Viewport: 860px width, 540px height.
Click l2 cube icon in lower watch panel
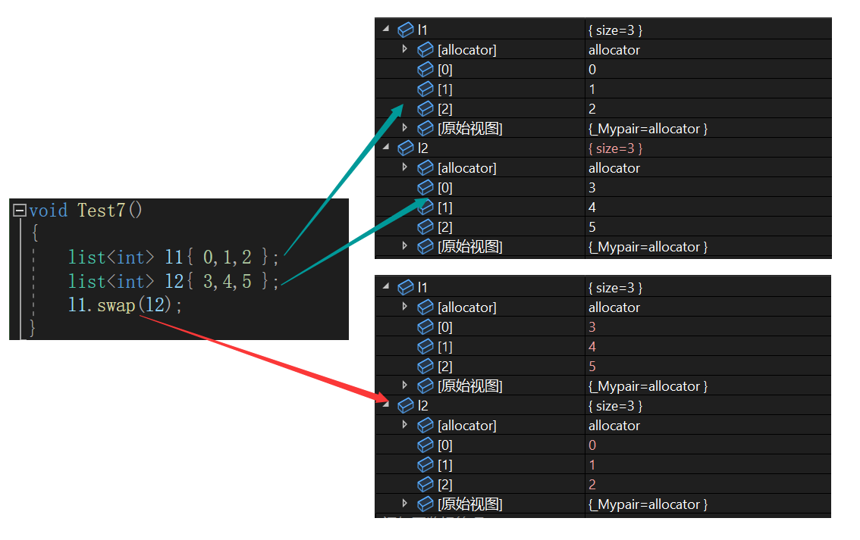406,405
